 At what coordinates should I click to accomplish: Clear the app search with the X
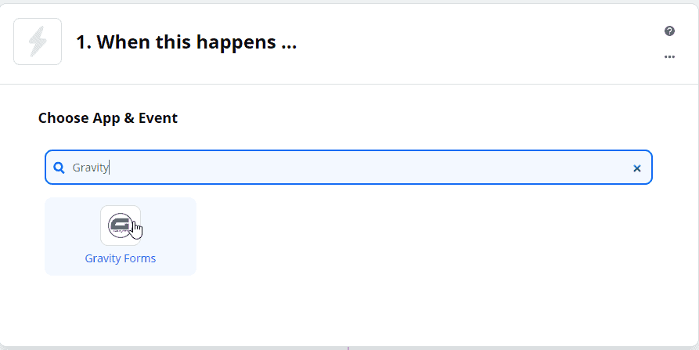637,168
